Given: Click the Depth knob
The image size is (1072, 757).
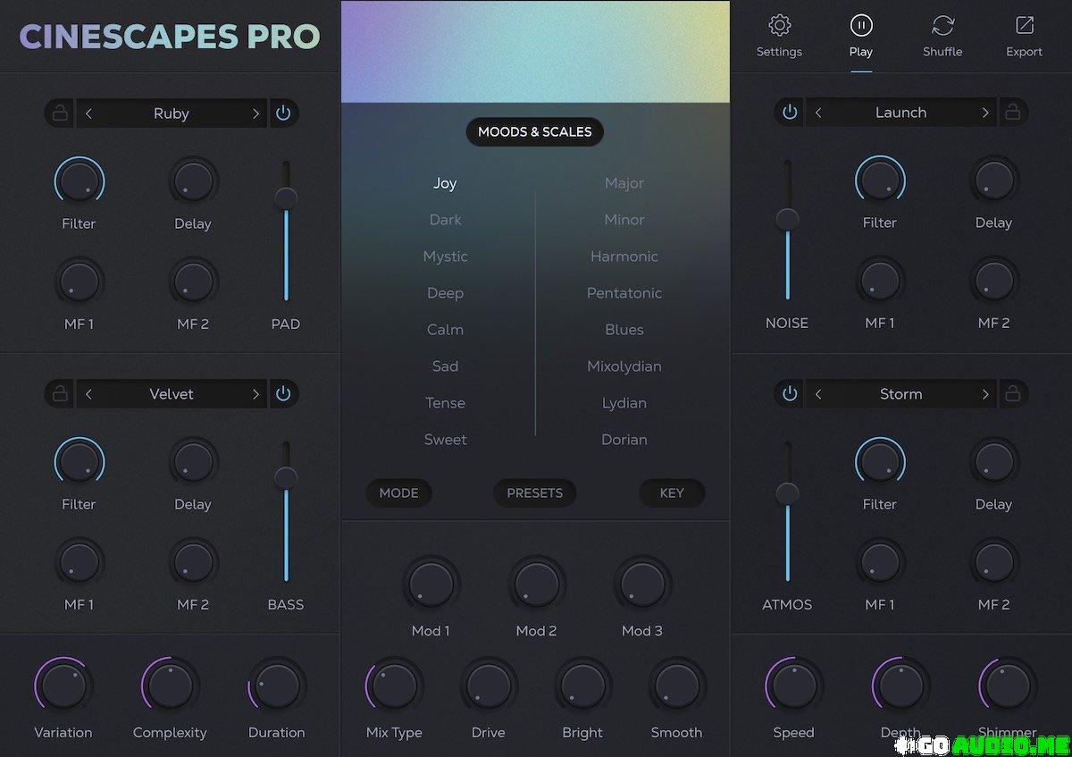Looking at the screenshot, I should 900,686.
